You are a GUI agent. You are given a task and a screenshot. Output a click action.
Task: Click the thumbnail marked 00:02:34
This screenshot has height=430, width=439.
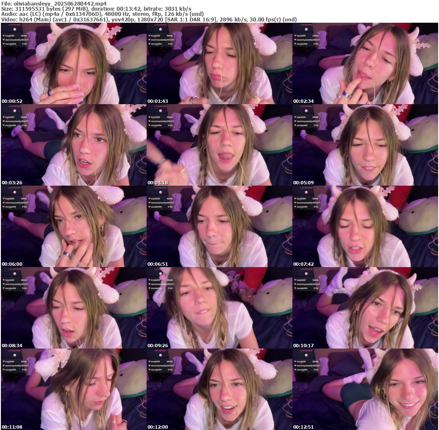[365, 63]
